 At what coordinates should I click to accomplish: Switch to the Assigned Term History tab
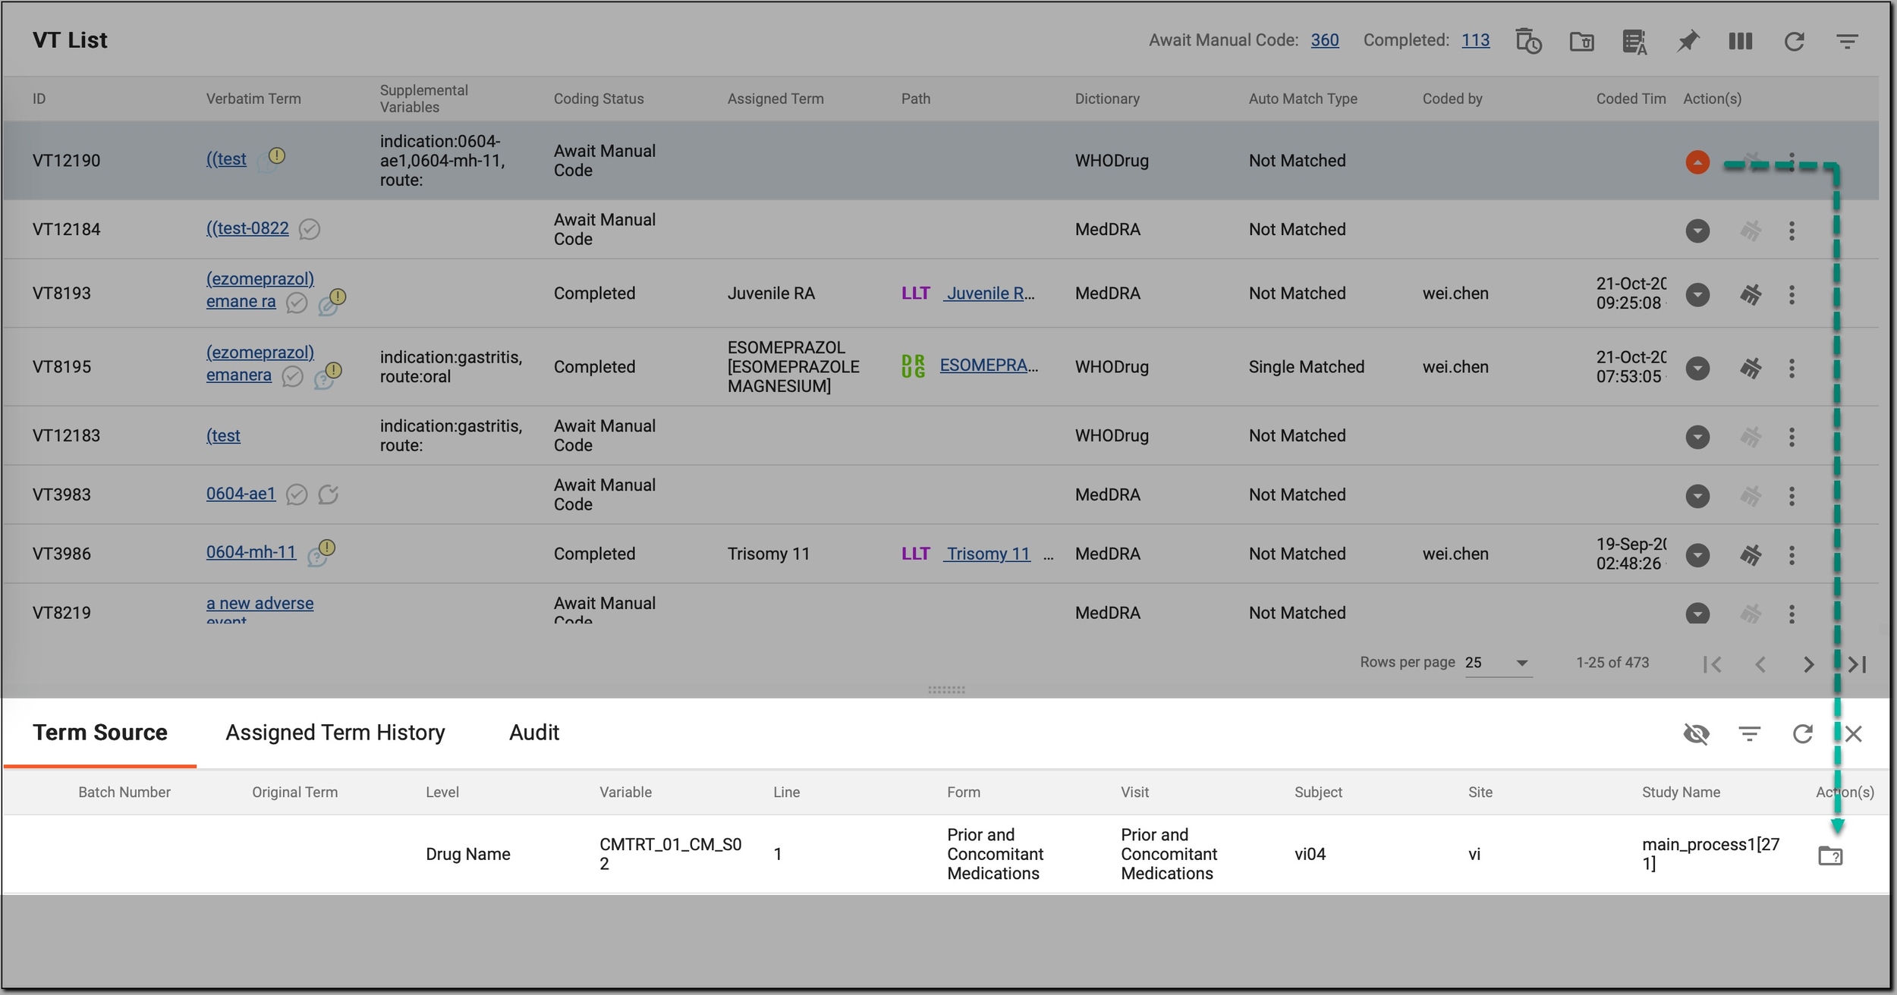pos(335,733)
